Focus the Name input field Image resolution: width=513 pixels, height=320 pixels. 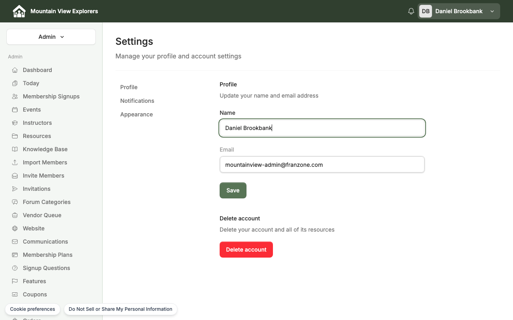coord(322,128)
